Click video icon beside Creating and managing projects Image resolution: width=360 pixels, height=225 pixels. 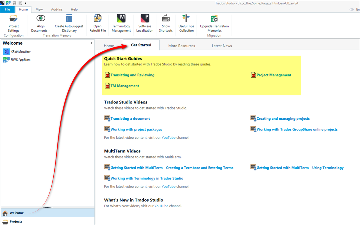253,118
